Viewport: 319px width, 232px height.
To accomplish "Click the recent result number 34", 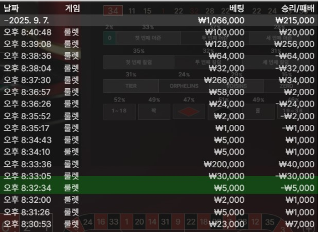I will pyautogui.click(x=113, y=11).
